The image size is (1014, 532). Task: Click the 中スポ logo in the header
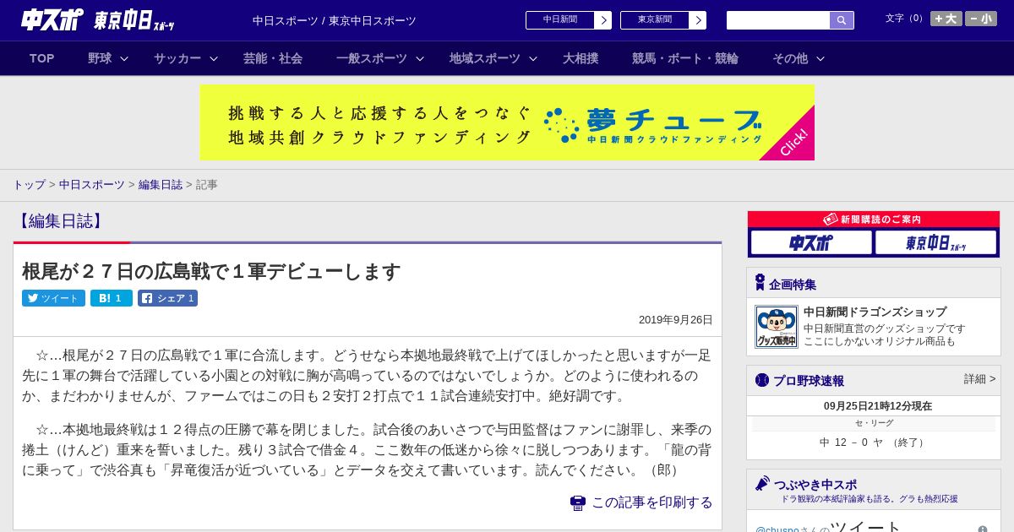point(52,19)
